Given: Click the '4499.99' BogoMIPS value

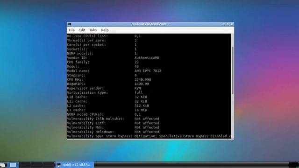Looking at the screenshot, I should tap(142, 84).
